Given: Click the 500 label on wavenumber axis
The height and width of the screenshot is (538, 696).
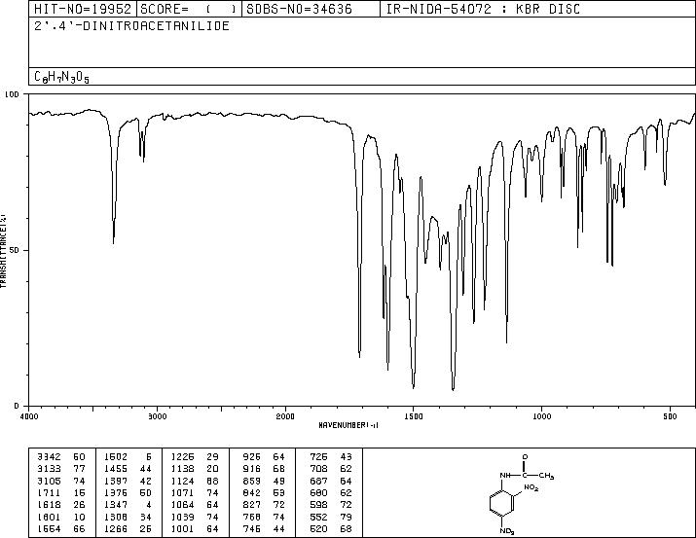Looking at the screenshot, I should tap(670, 416).
